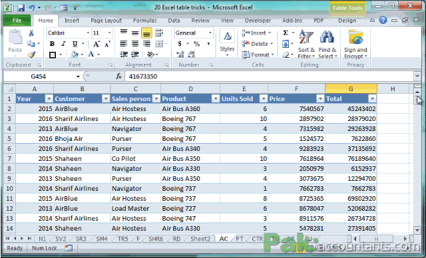This screenshot has width=426, height=258.
Task: Toggle Underline formatting
Action: (x=75, y=44)
